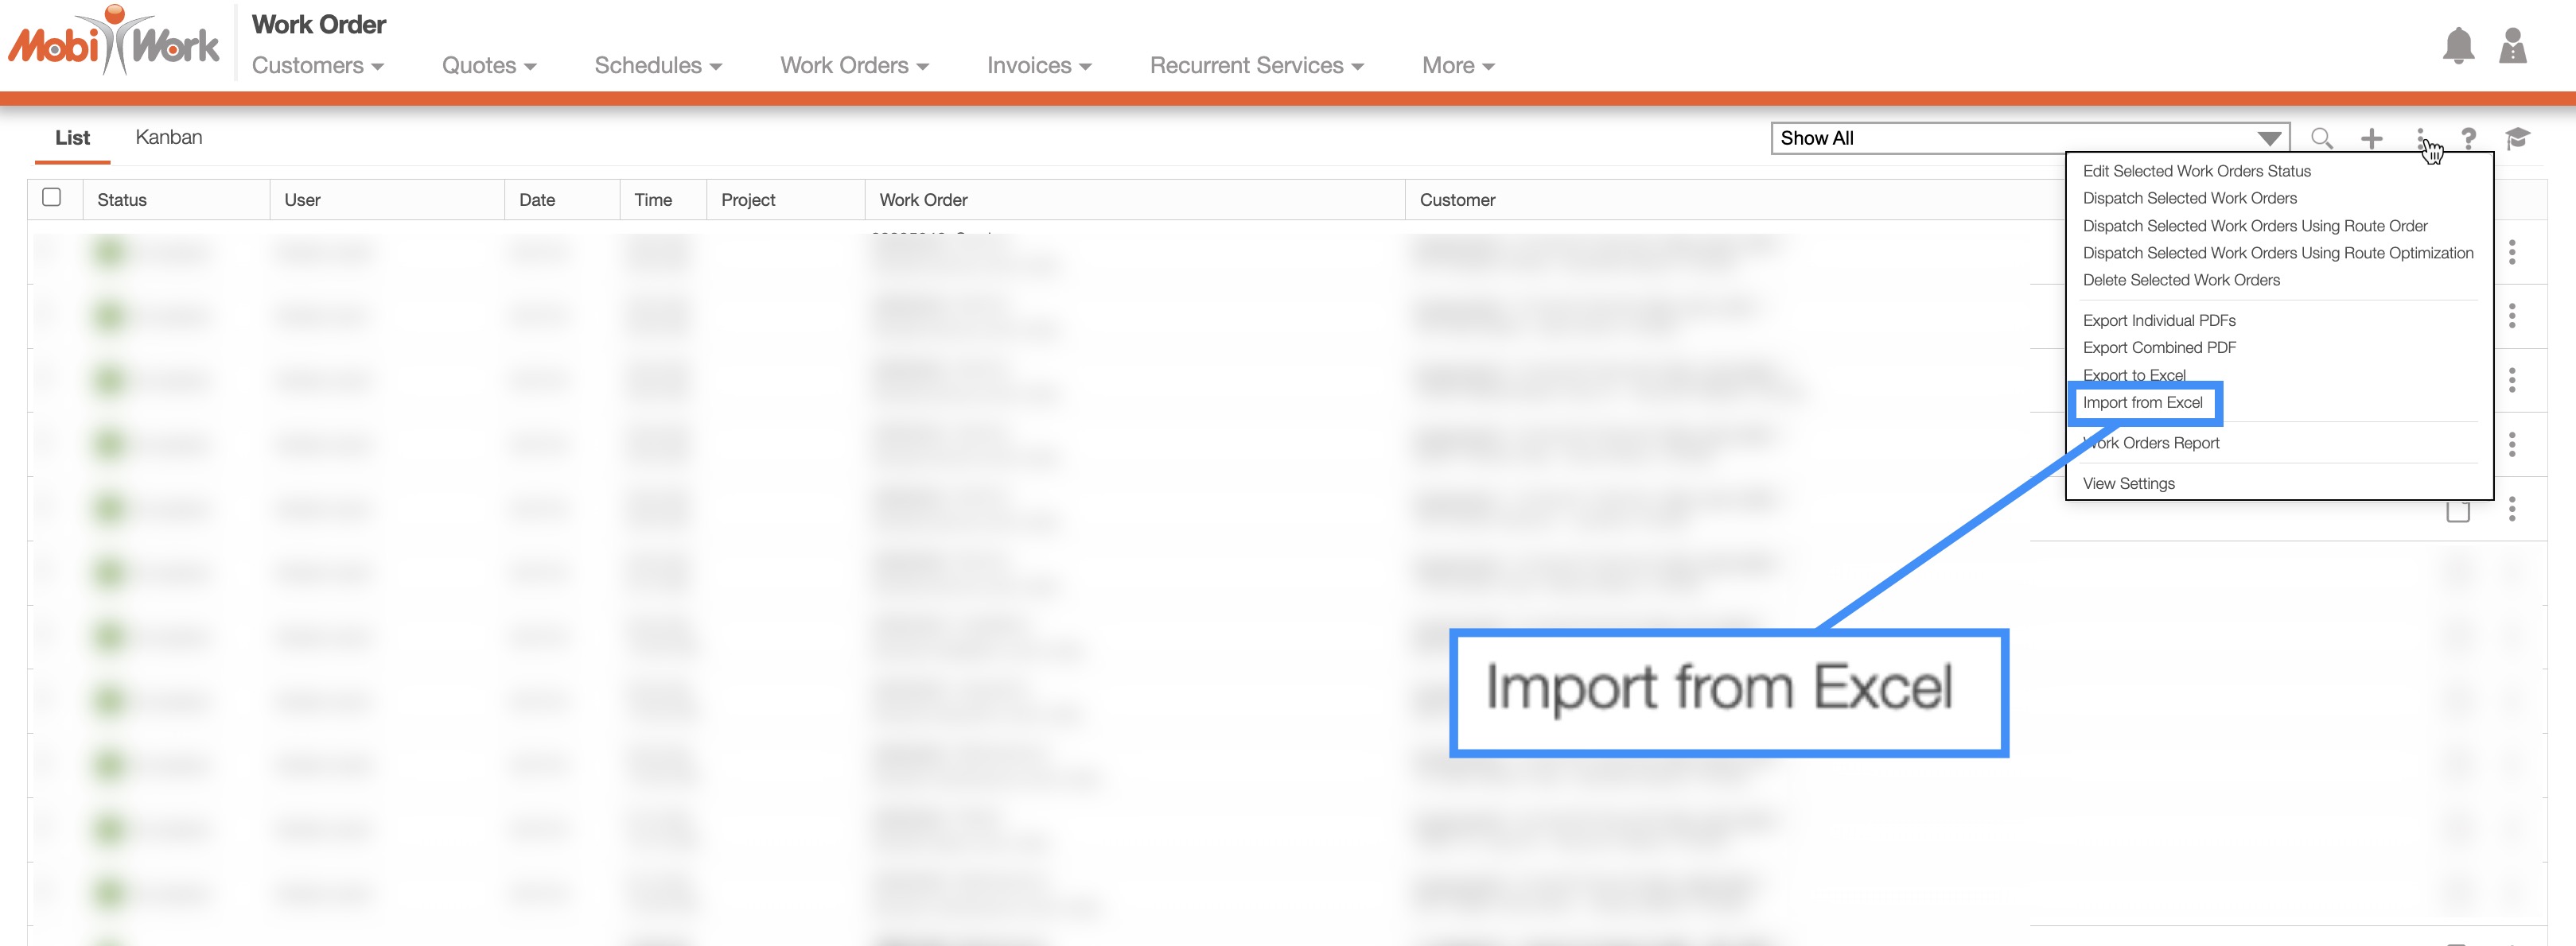
Task: Open the Customers dropdown menu
Action: 317,66
